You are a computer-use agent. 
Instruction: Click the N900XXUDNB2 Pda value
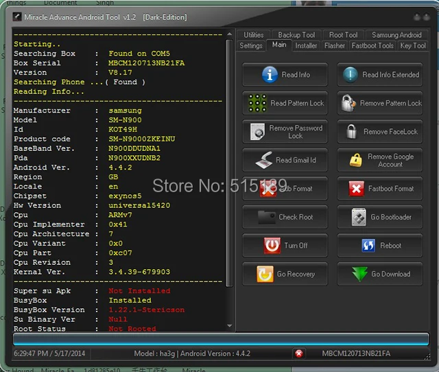[134, 158]
